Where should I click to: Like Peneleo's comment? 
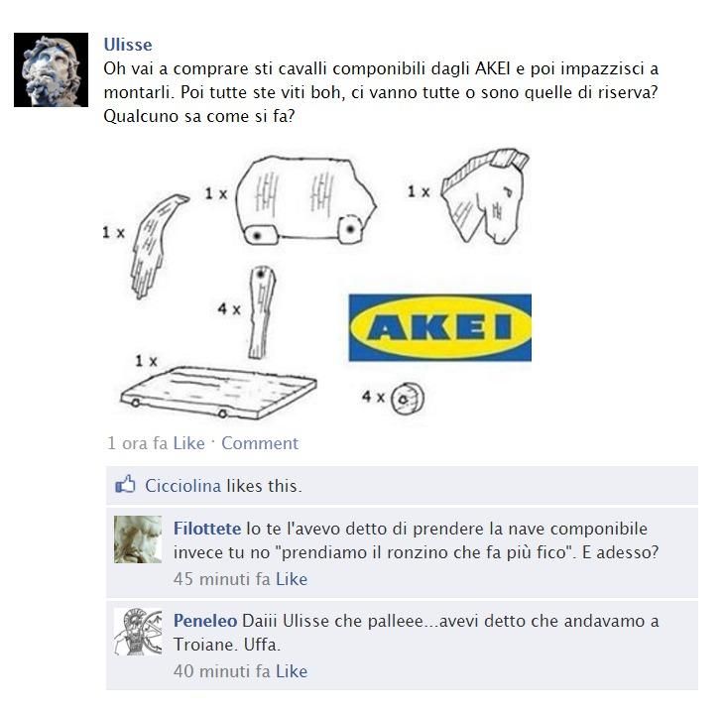[292, 671]
